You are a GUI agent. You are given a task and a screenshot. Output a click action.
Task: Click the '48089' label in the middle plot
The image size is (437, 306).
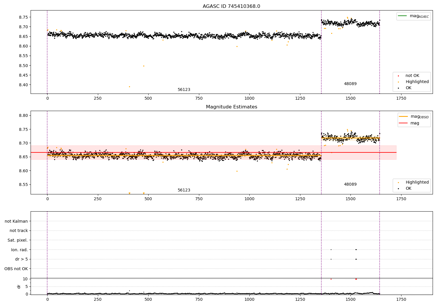(350, 184)
